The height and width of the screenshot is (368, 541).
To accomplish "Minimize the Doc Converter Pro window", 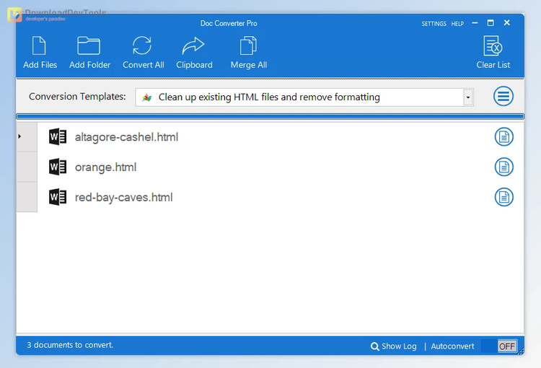I will point(475,23).
